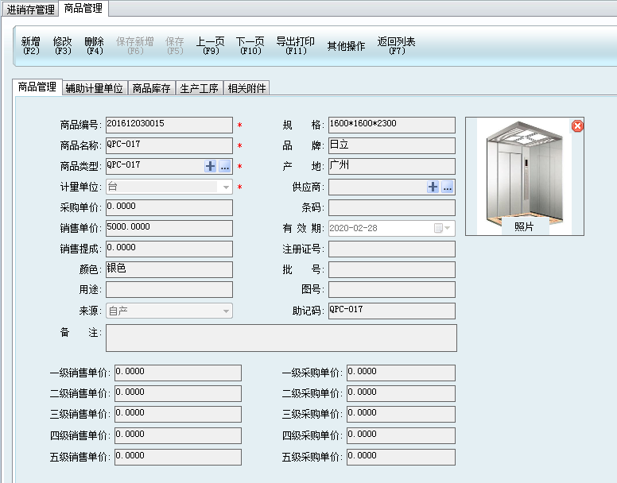Image resolution: width=617 pixels, height=483 pixels.
Task: Click 删除 (F4) toolbar button
Action: pos(95,45)
